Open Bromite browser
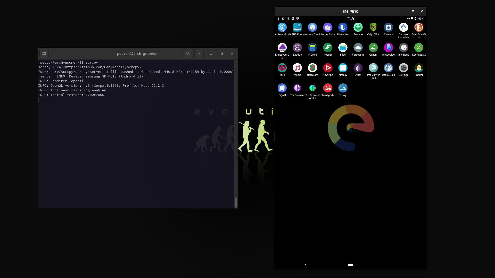The width and height of the screenshot is (495, 278). pos(358,27)
